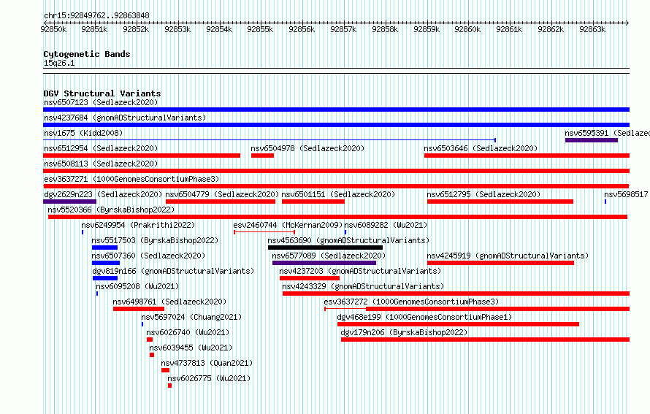Select the black nsv4563690 gnomAD bar
Image resolution: width=650 pixels, height=414 pixels.
326,248
